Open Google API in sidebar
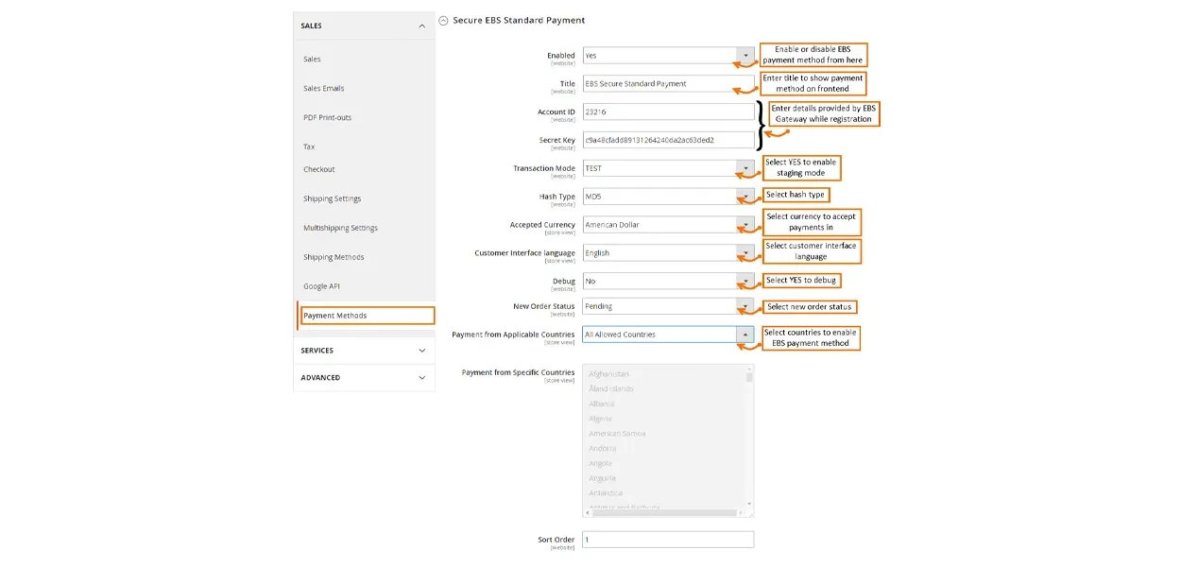Screen dimensions: 1181x567 point(322,286)
